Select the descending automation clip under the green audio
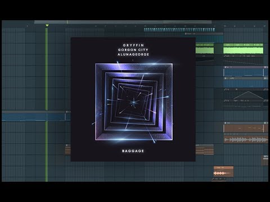Viewport: 270px width, 202px height. tap(244, 60)
